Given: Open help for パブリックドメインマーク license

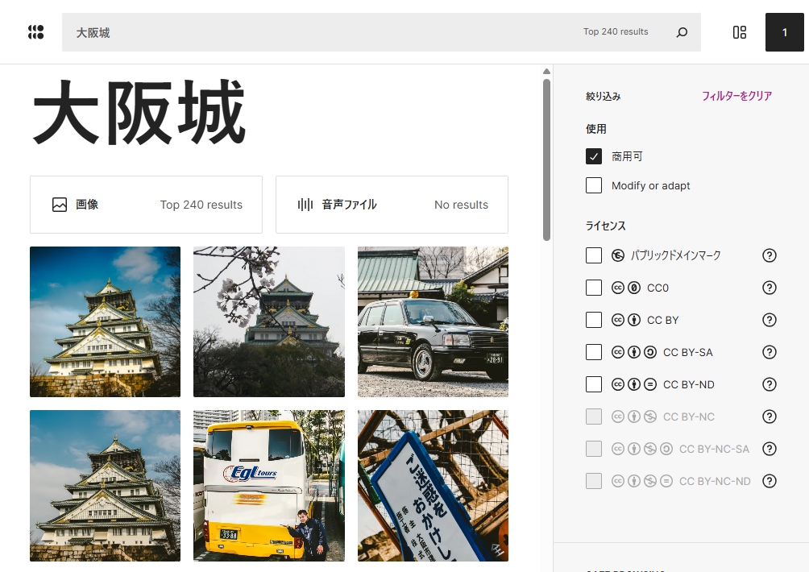Looking at the screenshot, I should click(x=770, y=255).
